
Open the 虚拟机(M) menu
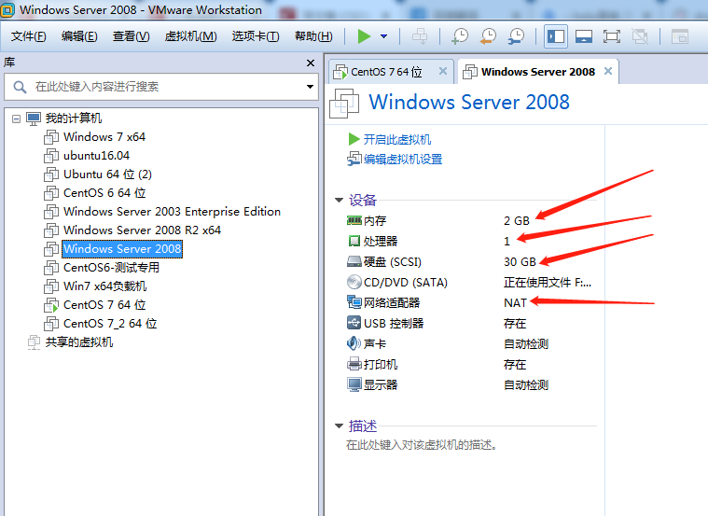tap(190, 36)
